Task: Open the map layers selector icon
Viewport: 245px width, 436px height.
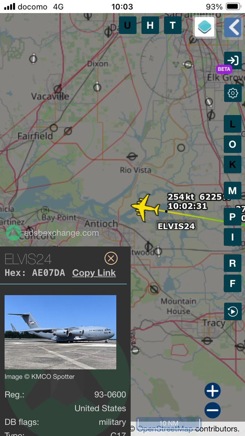Action: pos(204,27)
